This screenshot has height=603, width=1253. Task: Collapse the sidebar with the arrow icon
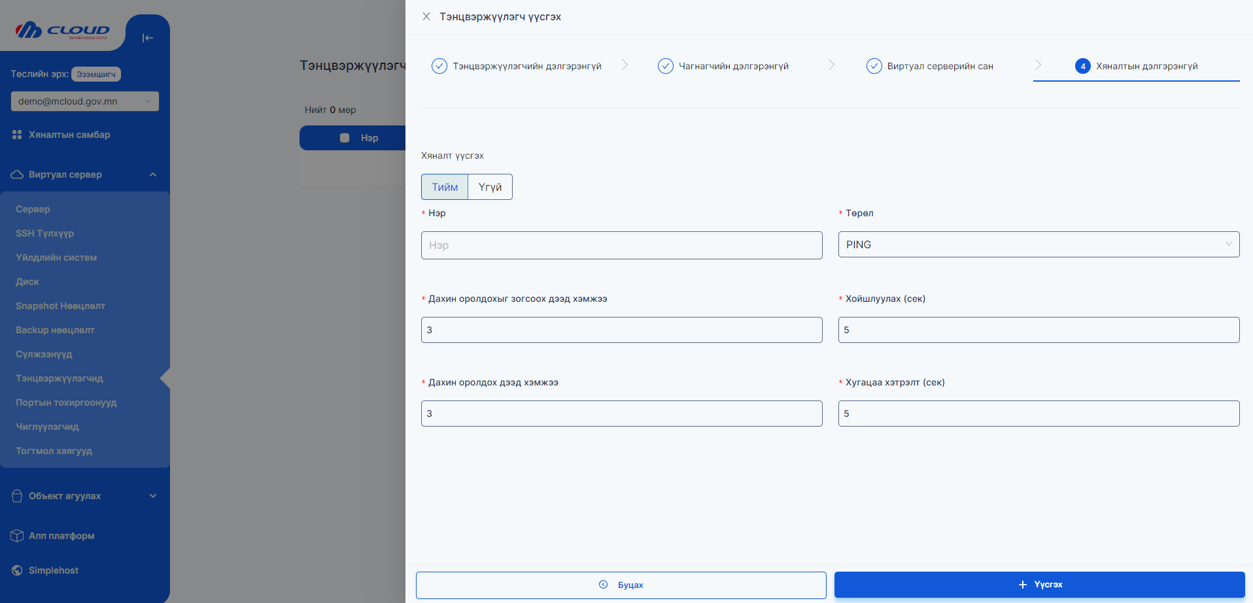pyautogui.click(x=147, y=38)
